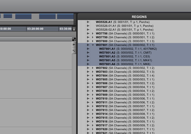Screen dimensions: 191x134
Task: Click the block view icon below the waveform button
Action: point(74,51)
